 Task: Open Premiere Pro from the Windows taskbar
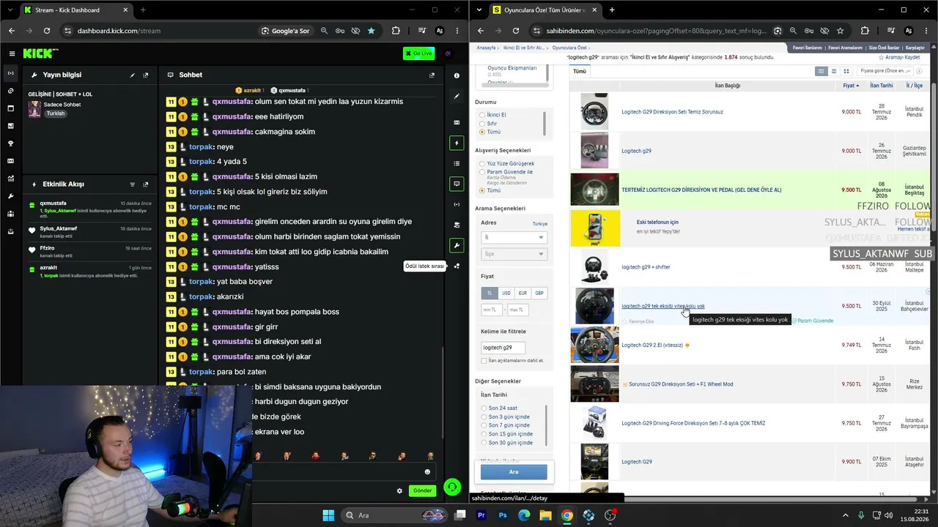[481, 515]
